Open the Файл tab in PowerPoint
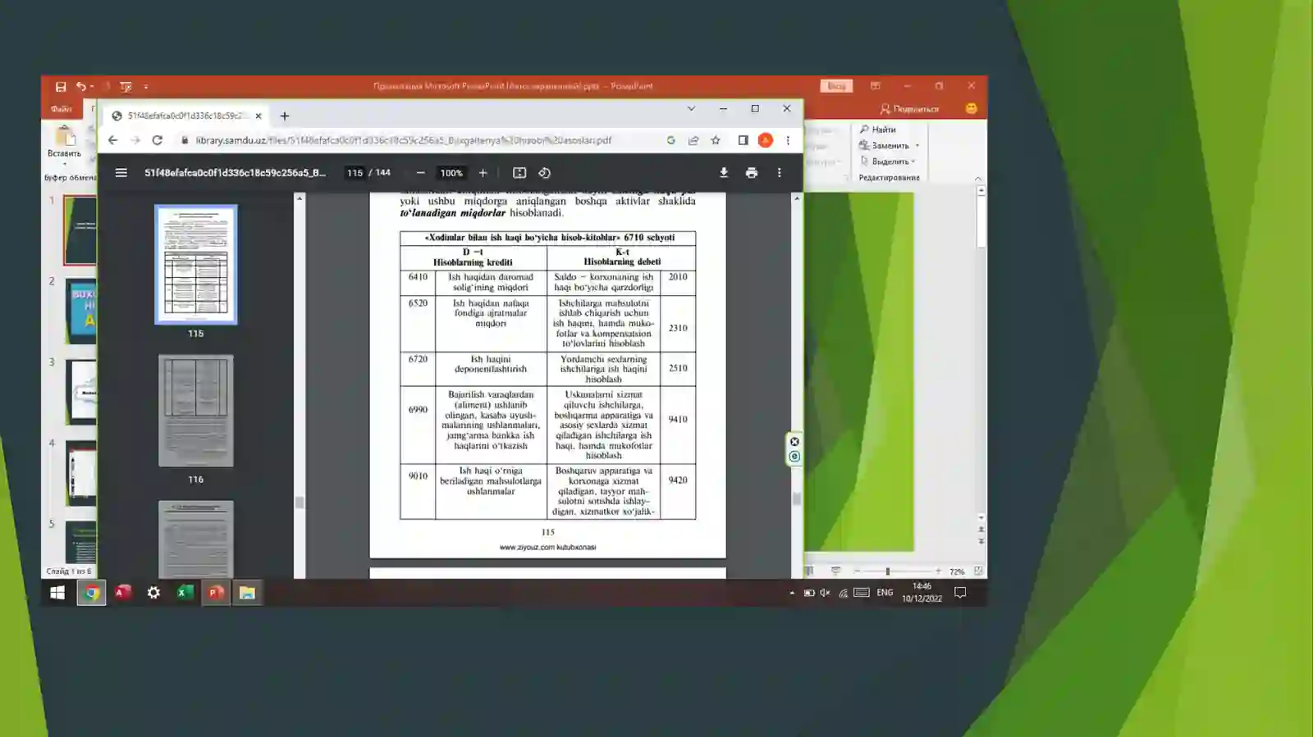1313x737 pixels. pyautogui.click(x=62, y=108)
